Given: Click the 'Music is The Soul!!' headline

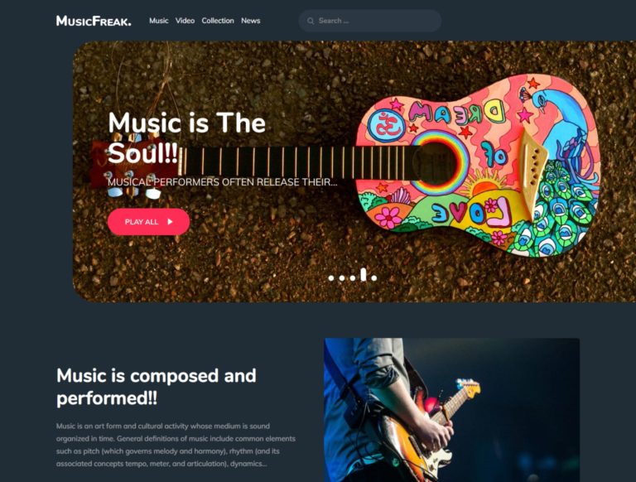Looking at the screenshot, I should pos(186,138).
